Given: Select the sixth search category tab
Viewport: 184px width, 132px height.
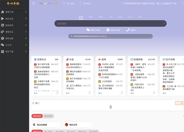Looking at the screenshot, I should pyautogui.click(x=130, y=17).
